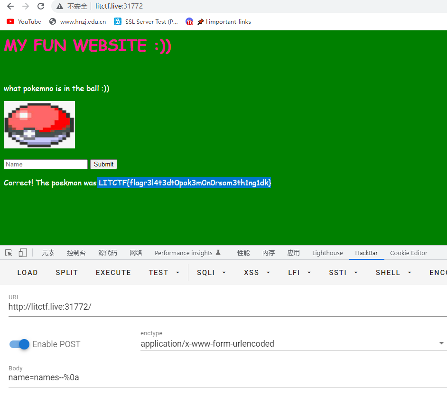Click the browser back arrow

[x=10, y=6]
